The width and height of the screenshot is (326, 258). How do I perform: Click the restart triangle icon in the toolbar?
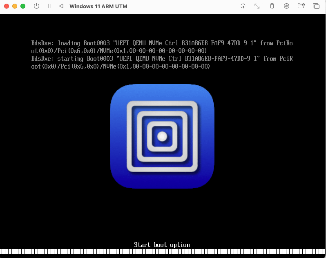click(x=61, y=6)
